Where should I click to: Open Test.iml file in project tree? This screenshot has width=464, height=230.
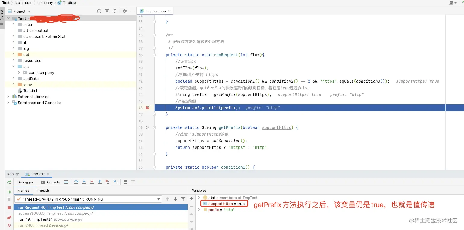30,90
